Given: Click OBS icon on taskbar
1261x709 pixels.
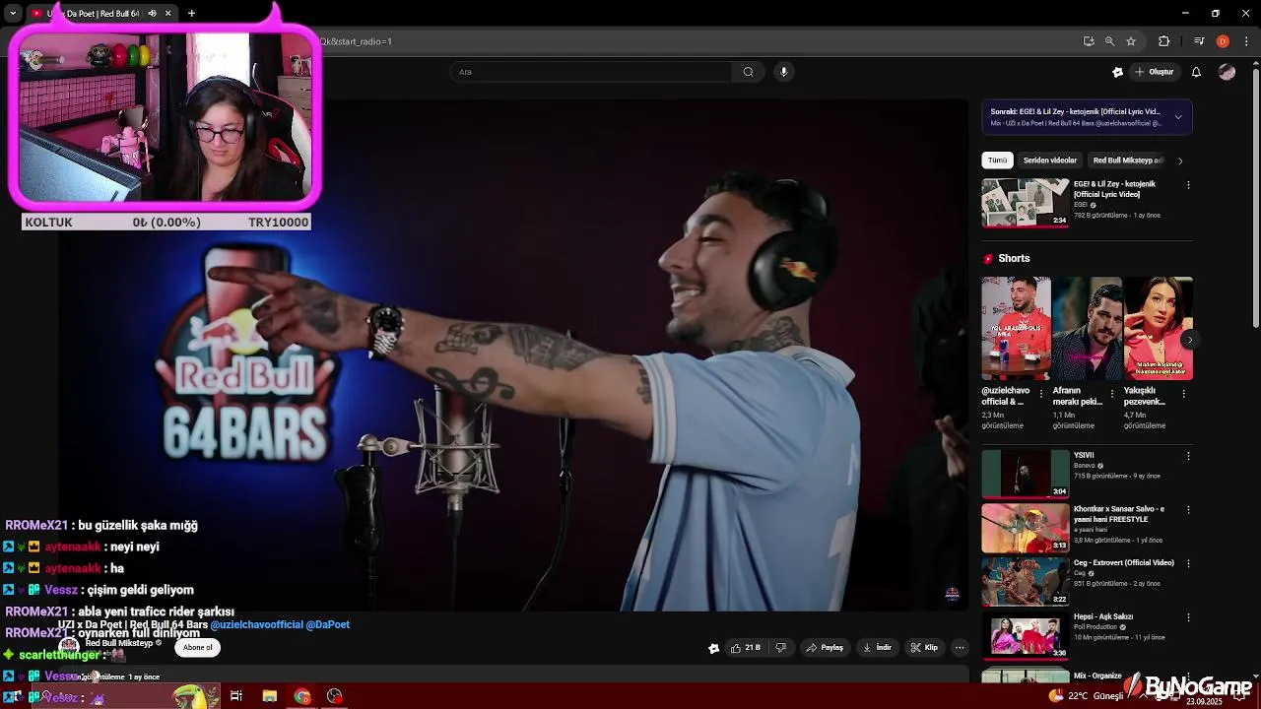Looking at the screenshot, I should (x=334, y=696).
